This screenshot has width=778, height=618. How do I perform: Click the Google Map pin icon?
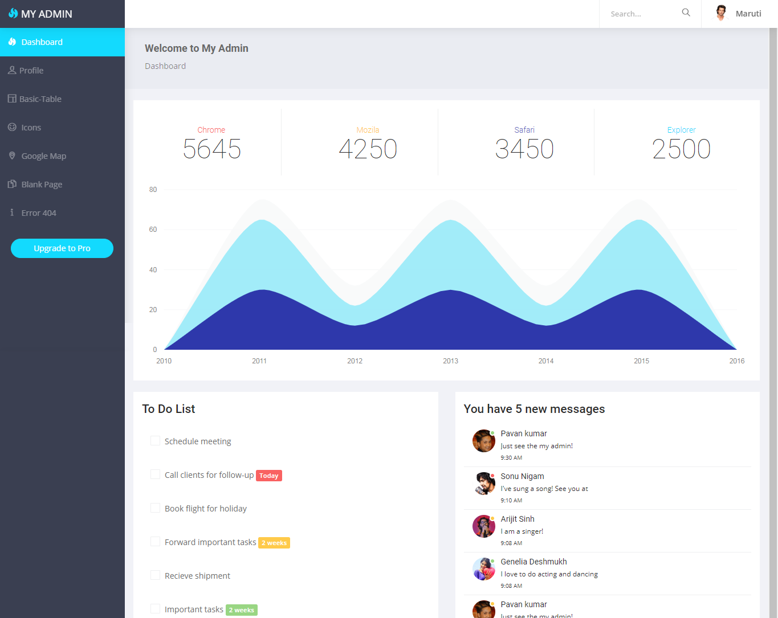[12, 155]
